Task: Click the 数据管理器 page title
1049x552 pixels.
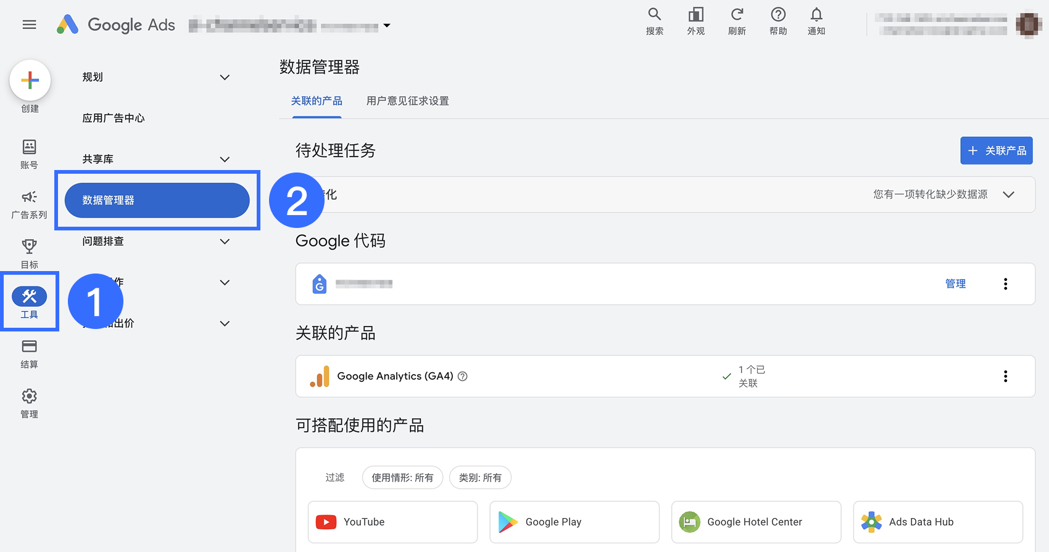Action: pyautogui.click(x=320, y=67)
